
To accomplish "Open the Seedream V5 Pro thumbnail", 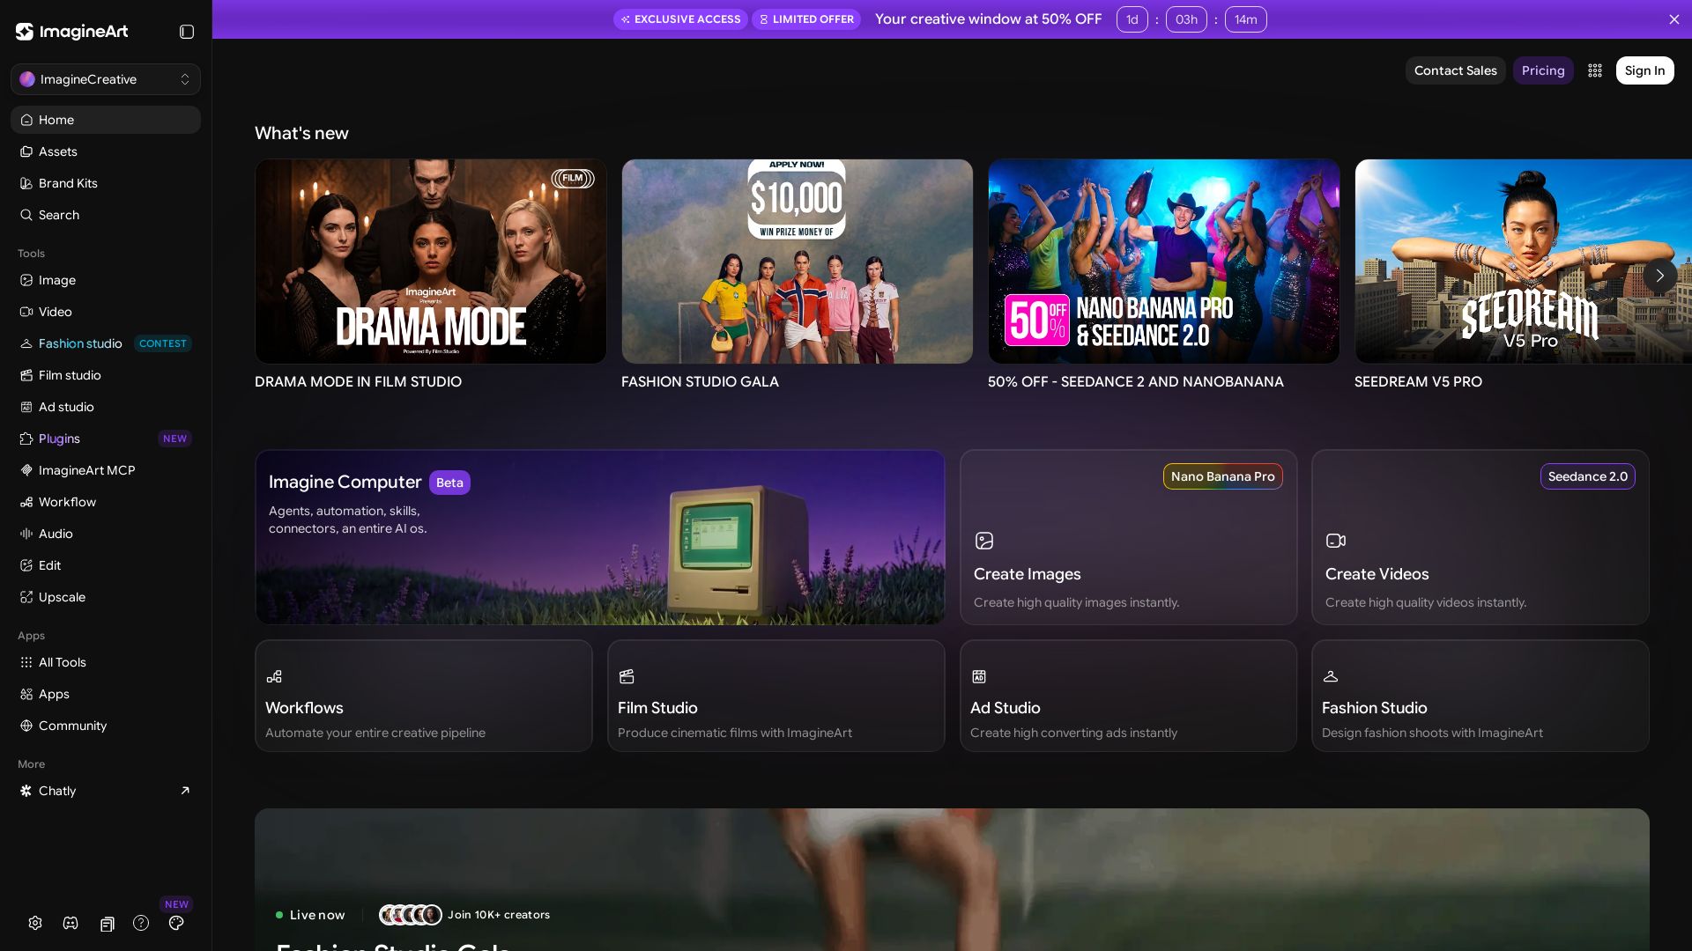I will click(x=1524, y=262).
